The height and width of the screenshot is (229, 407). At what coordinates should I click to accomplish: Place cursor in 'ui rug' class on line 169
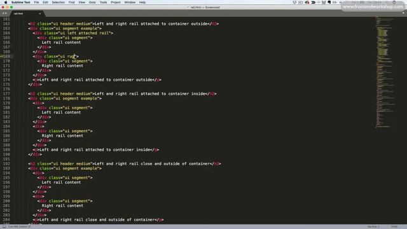point(67,57)
